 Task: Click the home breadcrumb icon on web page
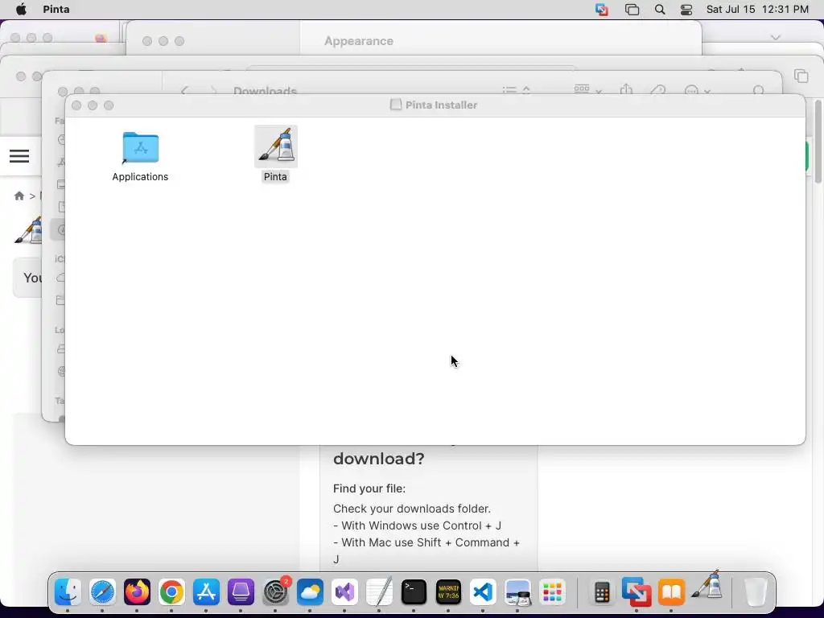[19, 196]
